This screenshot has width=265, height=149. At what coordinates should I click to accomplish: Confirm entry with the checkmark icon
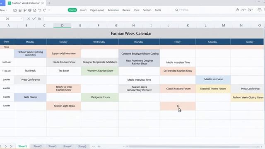[x=34, y=19]
